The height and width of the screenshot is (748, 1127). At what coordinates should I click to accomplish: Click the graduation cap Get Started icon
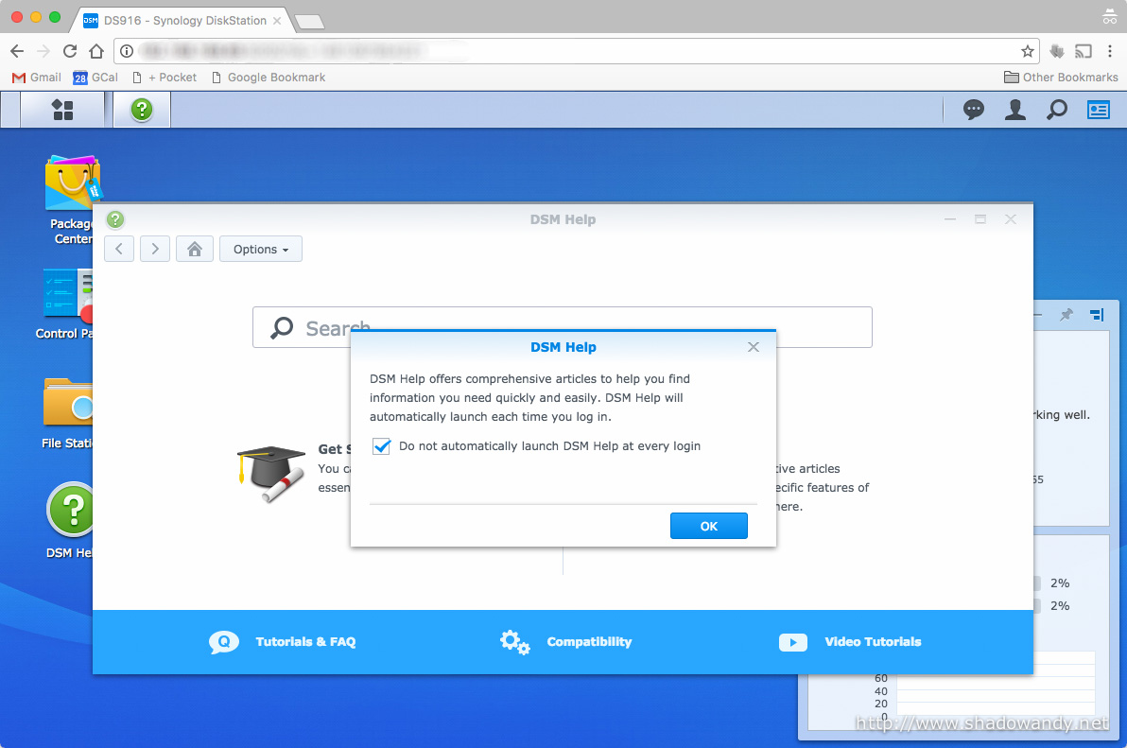(x=271, y=474)
